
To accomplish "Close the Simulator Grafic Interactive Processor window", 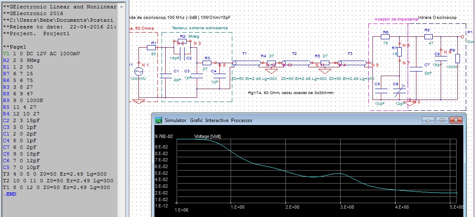I will point(456,120).
